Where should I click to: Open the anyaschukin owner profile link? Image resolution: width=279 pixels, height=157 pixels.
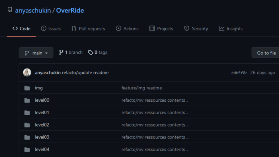(33, 11)
